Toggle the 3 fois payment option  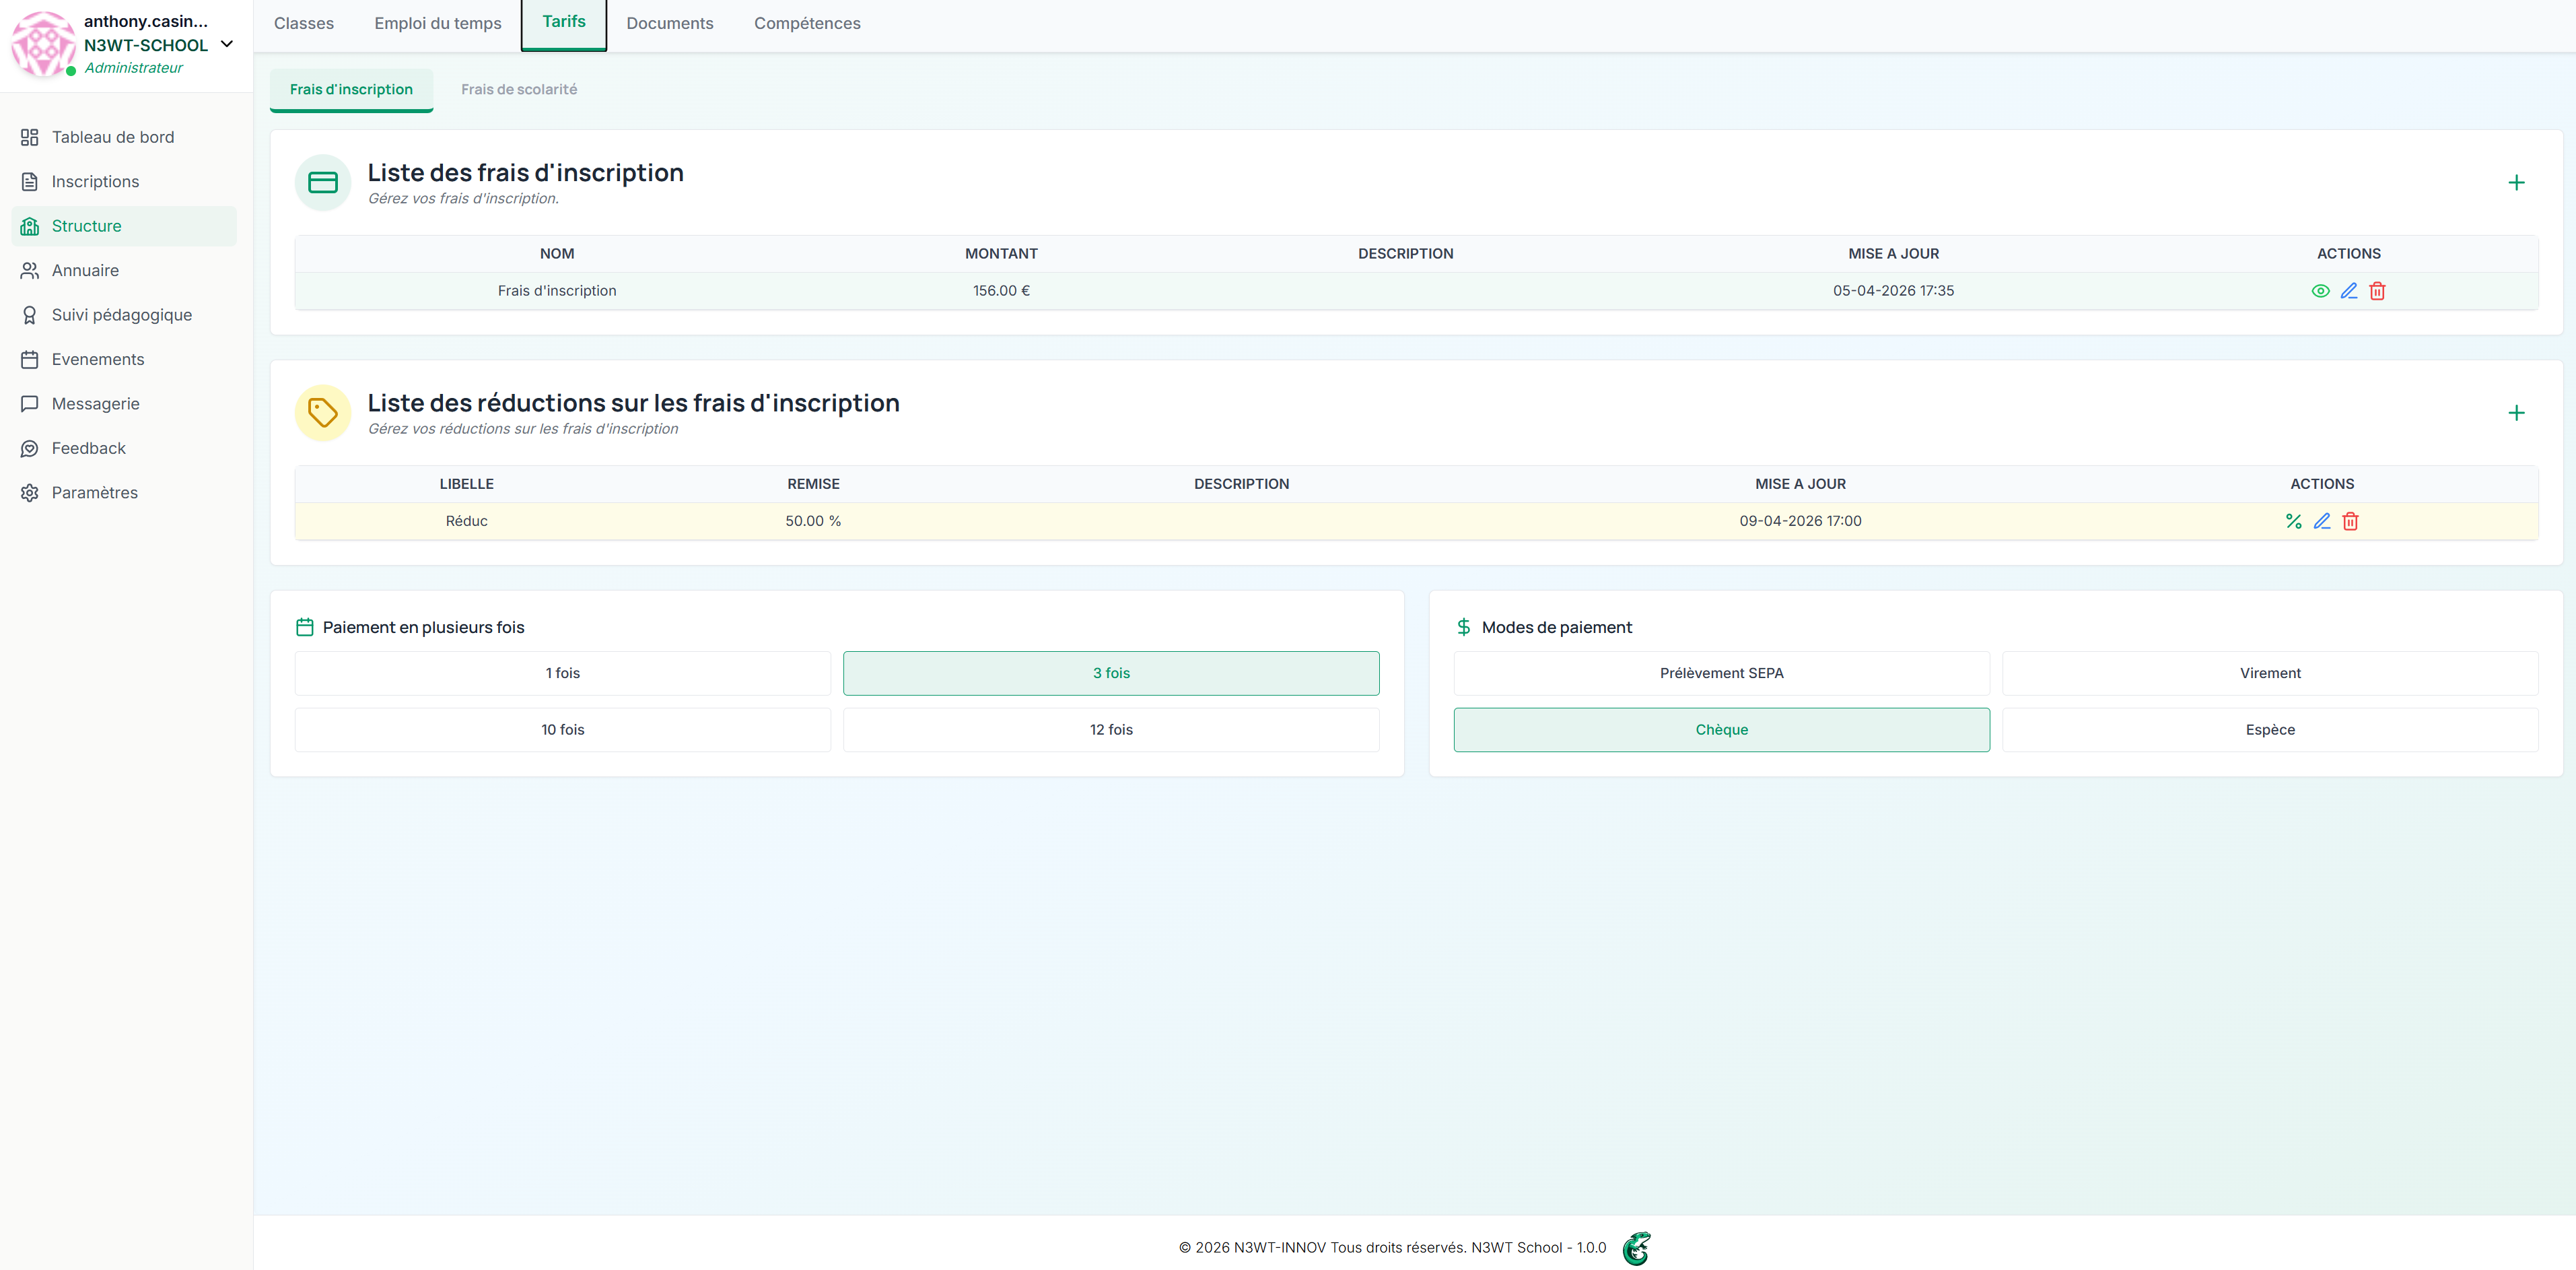pyautogui.click(x=1111, y=673)
